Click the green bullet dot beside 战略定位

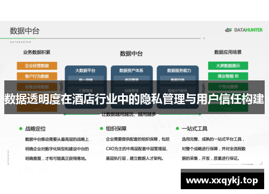[x=20, y=129]
